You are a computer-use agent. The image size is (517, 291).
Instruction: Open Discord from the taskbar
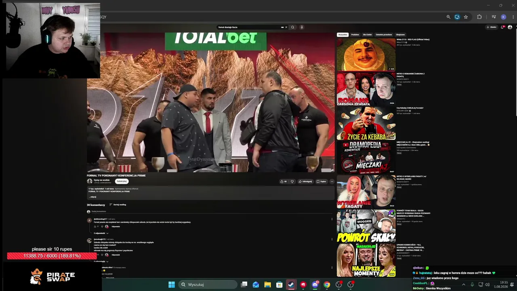[315, 285]
